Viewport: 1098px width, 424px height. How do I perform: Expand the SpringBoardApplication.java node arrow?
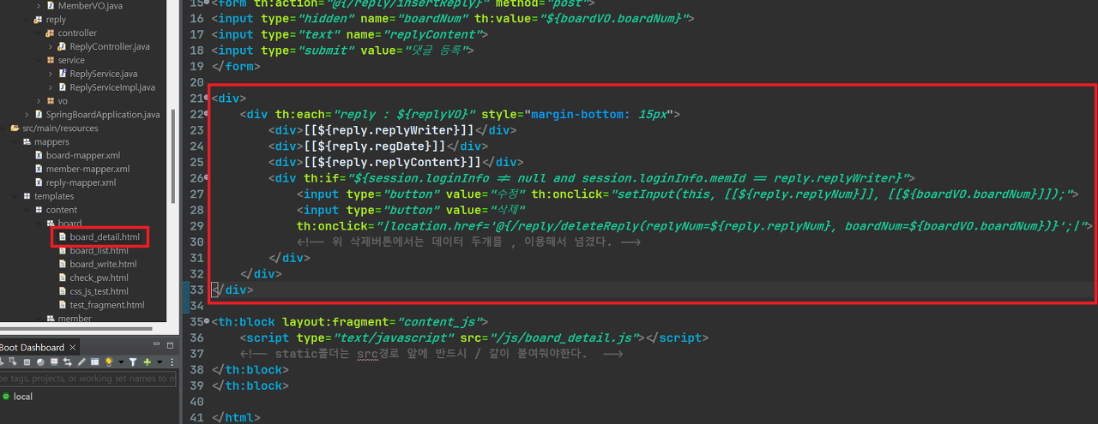[27, 115]
